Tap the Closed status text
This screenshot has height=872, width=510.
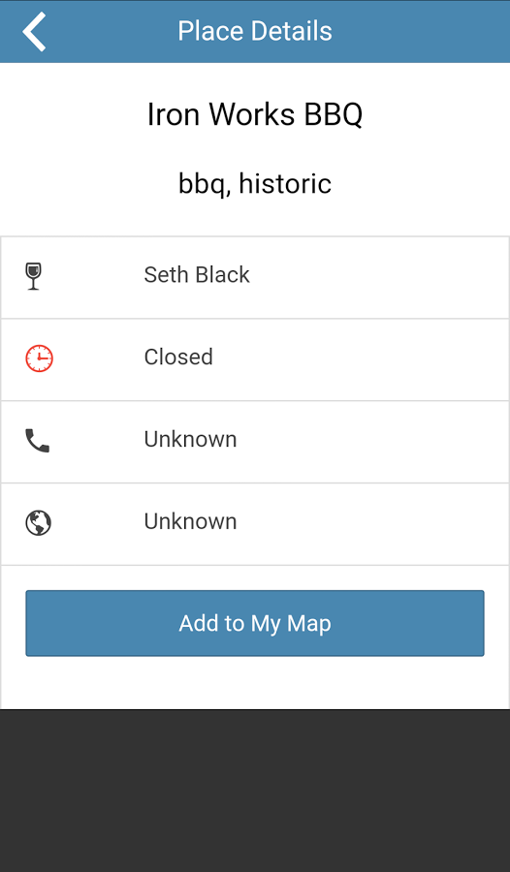[x=178, y=357]
